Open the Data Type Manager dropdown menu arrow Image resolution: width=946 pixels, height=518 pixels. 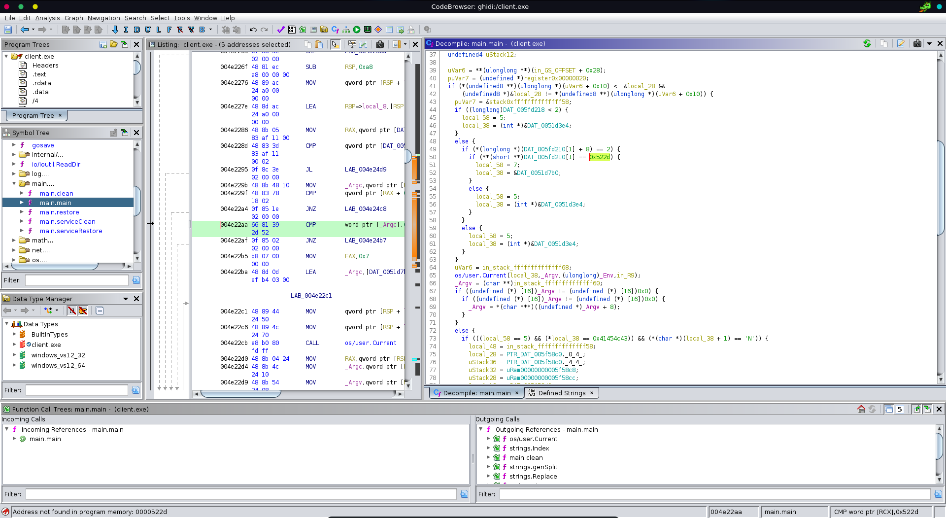click(x=125, y=299)
